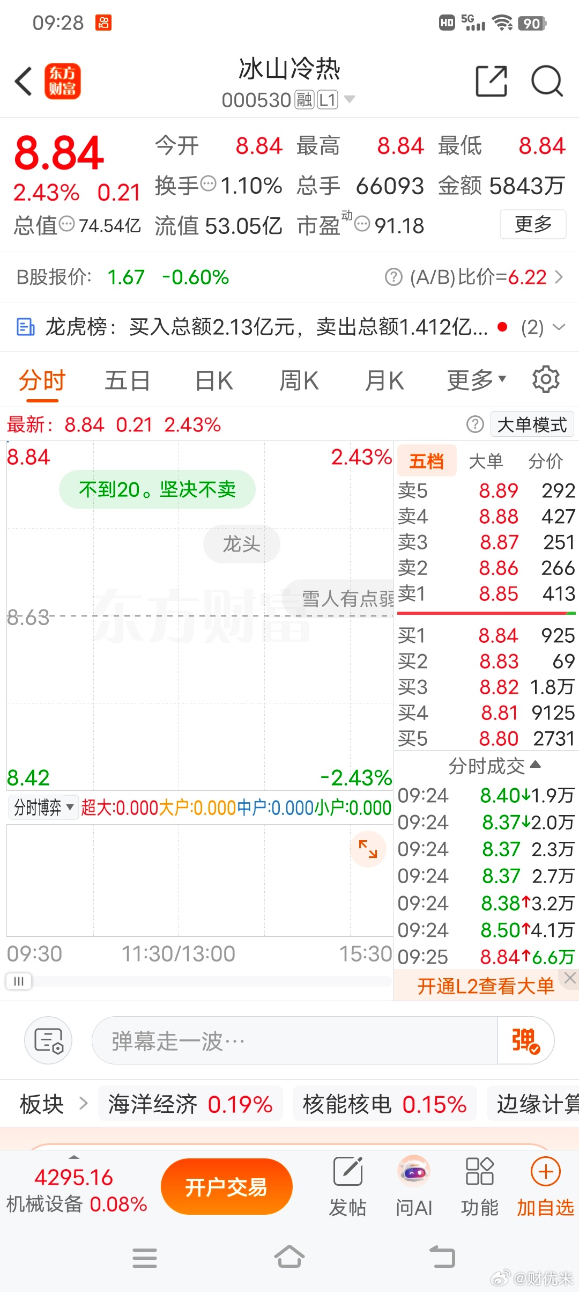The height and width of the screenshot is (1292, 579).
Task: Toggle the 弹 danmaku switch
Action: click(525, 1040)
